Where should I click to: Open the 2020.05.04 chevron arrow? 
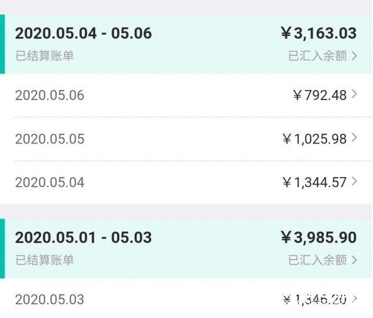(354, 181)
